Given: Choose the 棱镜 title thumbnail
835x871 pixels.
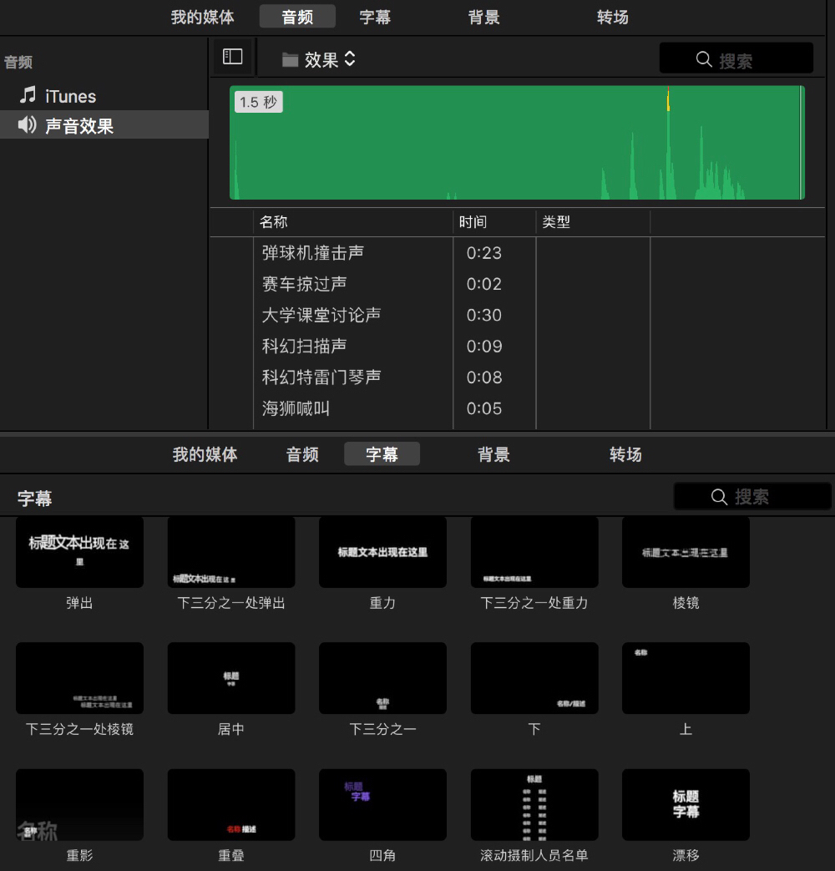Looking at the screenshot, I should [x=686, y=552].
